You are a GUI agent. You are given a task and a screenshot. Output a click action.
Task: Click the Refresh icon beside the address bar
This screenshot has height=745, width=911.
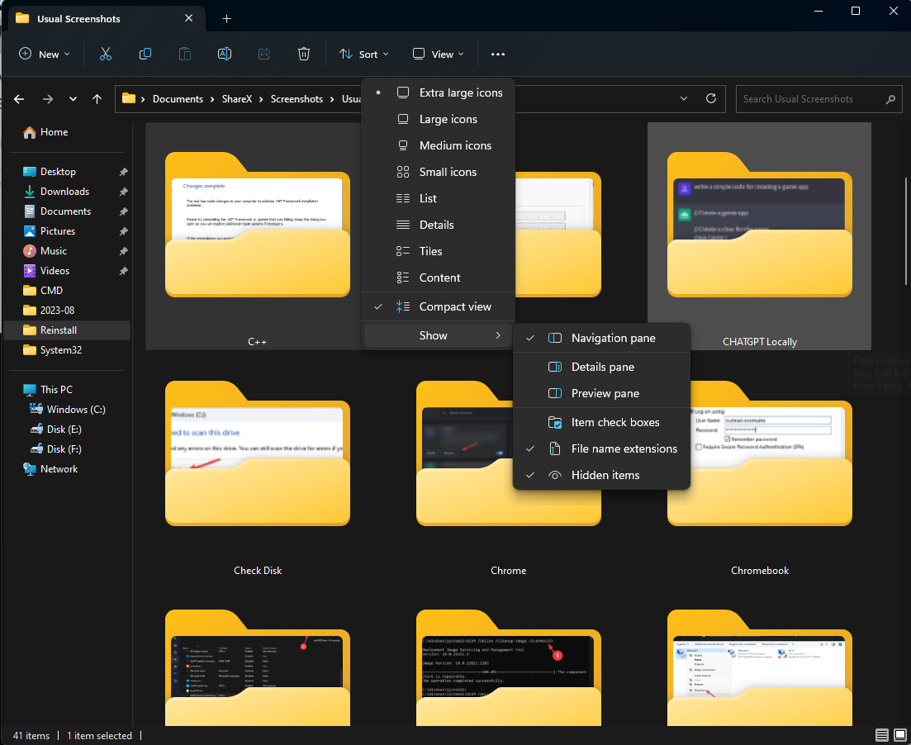point(710,98)
